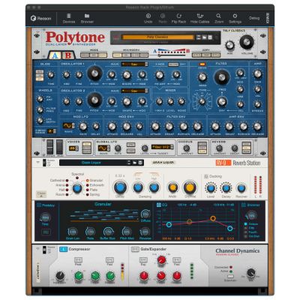
Task: Click Oscillator 2 Pitch knob
Action: (94, 100)
